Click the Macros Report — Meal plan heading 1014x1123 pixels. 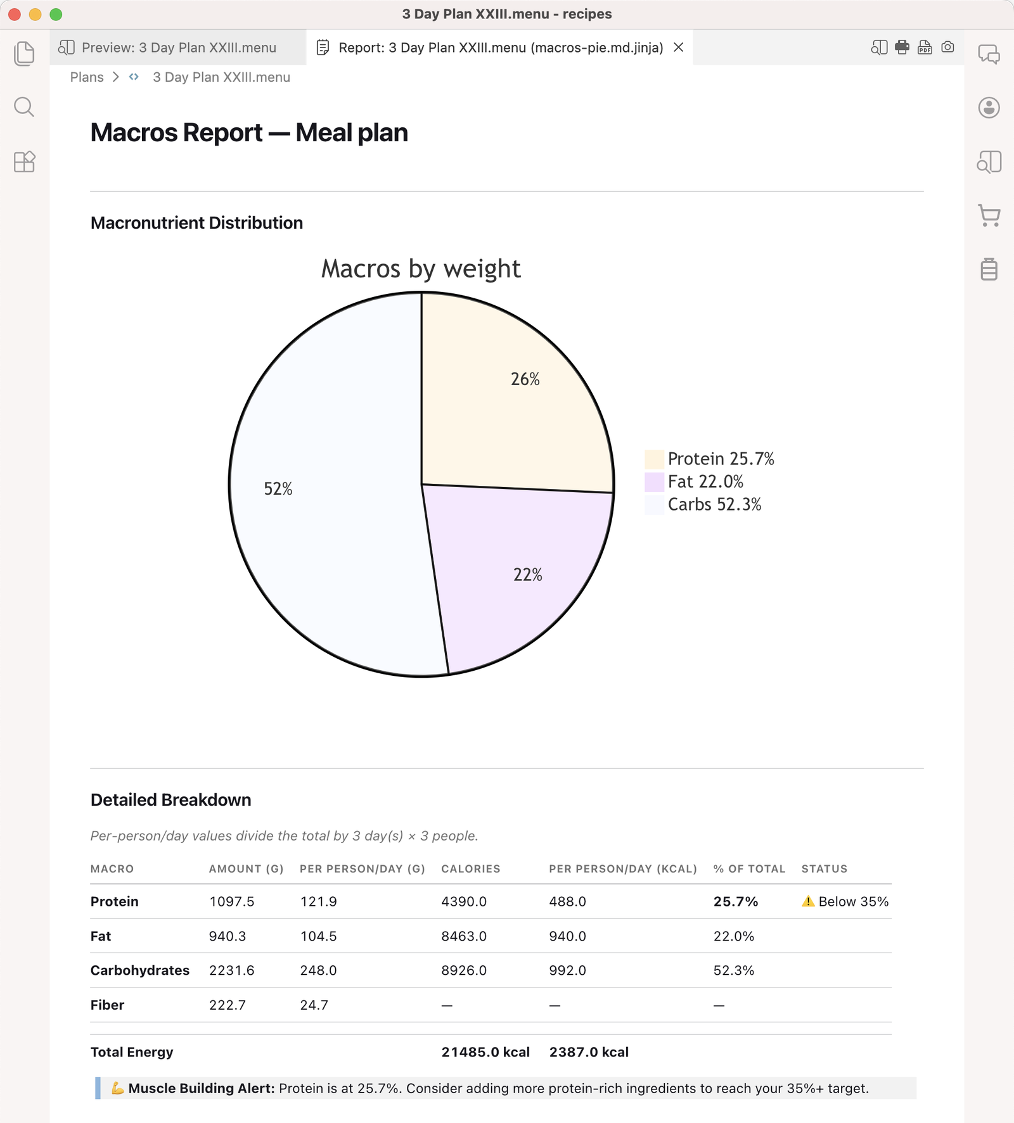tap(249, 133)
